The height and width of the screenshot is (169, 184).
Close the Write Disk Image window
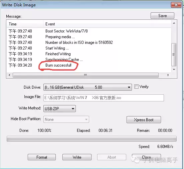click(x=176, y=5)
